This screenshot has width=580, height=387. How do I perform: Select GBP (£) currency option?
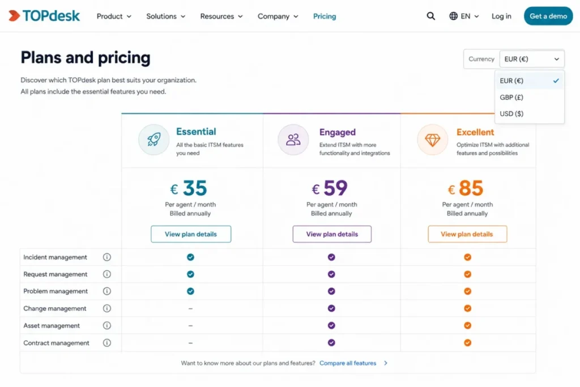pyautogui.click(x=530, y=97)
